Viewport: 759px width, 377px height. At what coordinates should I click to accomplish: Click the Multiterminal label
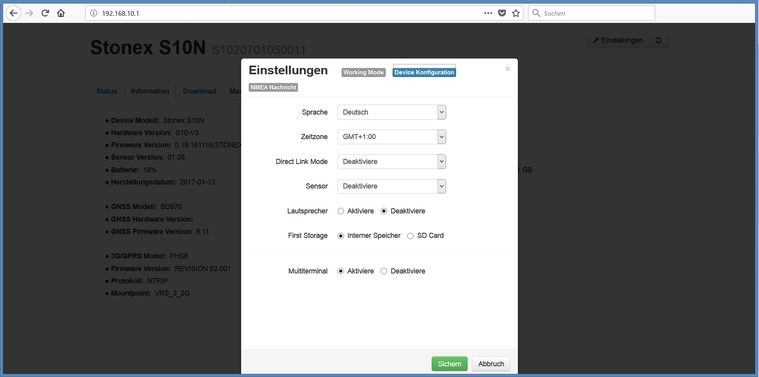coord(308,271)
